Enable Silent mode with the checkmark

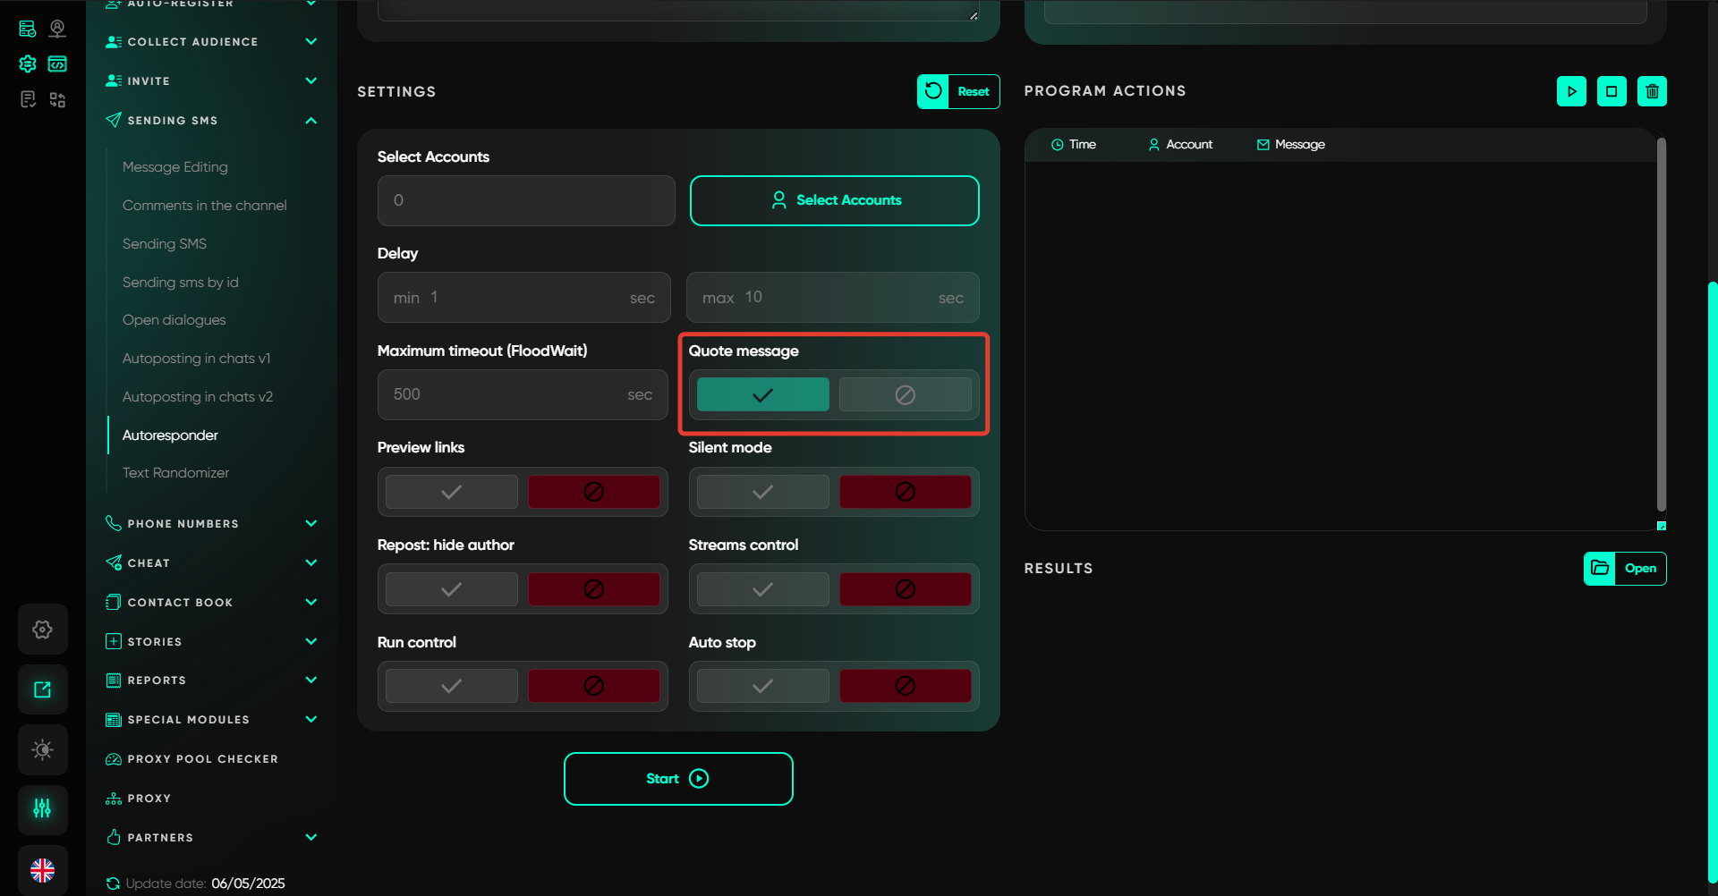[x=762, y=492]
